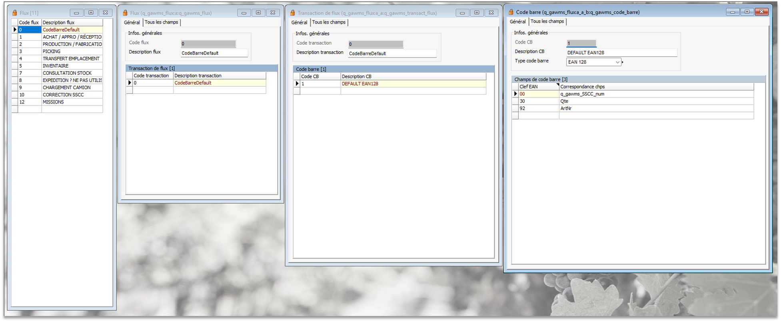
Task: Minimize the Transaction de flux window
Action: 462,13
